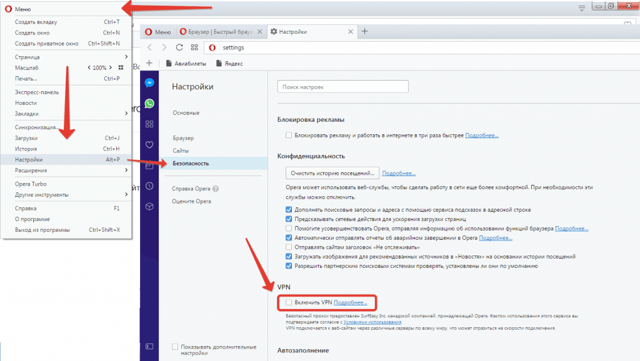Open Сайты settings section

(x=181, y=151)
